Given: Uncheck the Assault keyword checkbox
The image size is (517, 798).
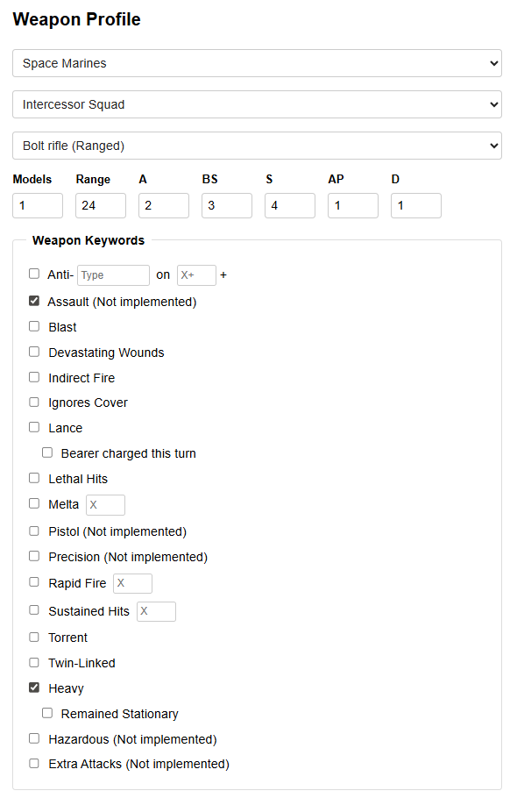Looking at the screenshot, I should [x=34, y=302].
